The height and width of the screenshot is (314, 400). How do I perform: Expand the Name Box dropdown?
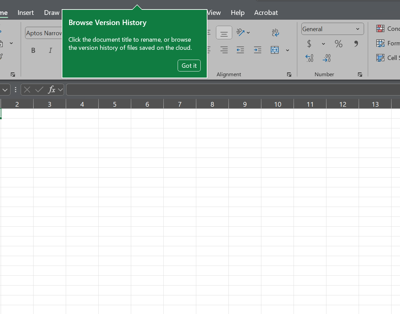tap(5, 90)
